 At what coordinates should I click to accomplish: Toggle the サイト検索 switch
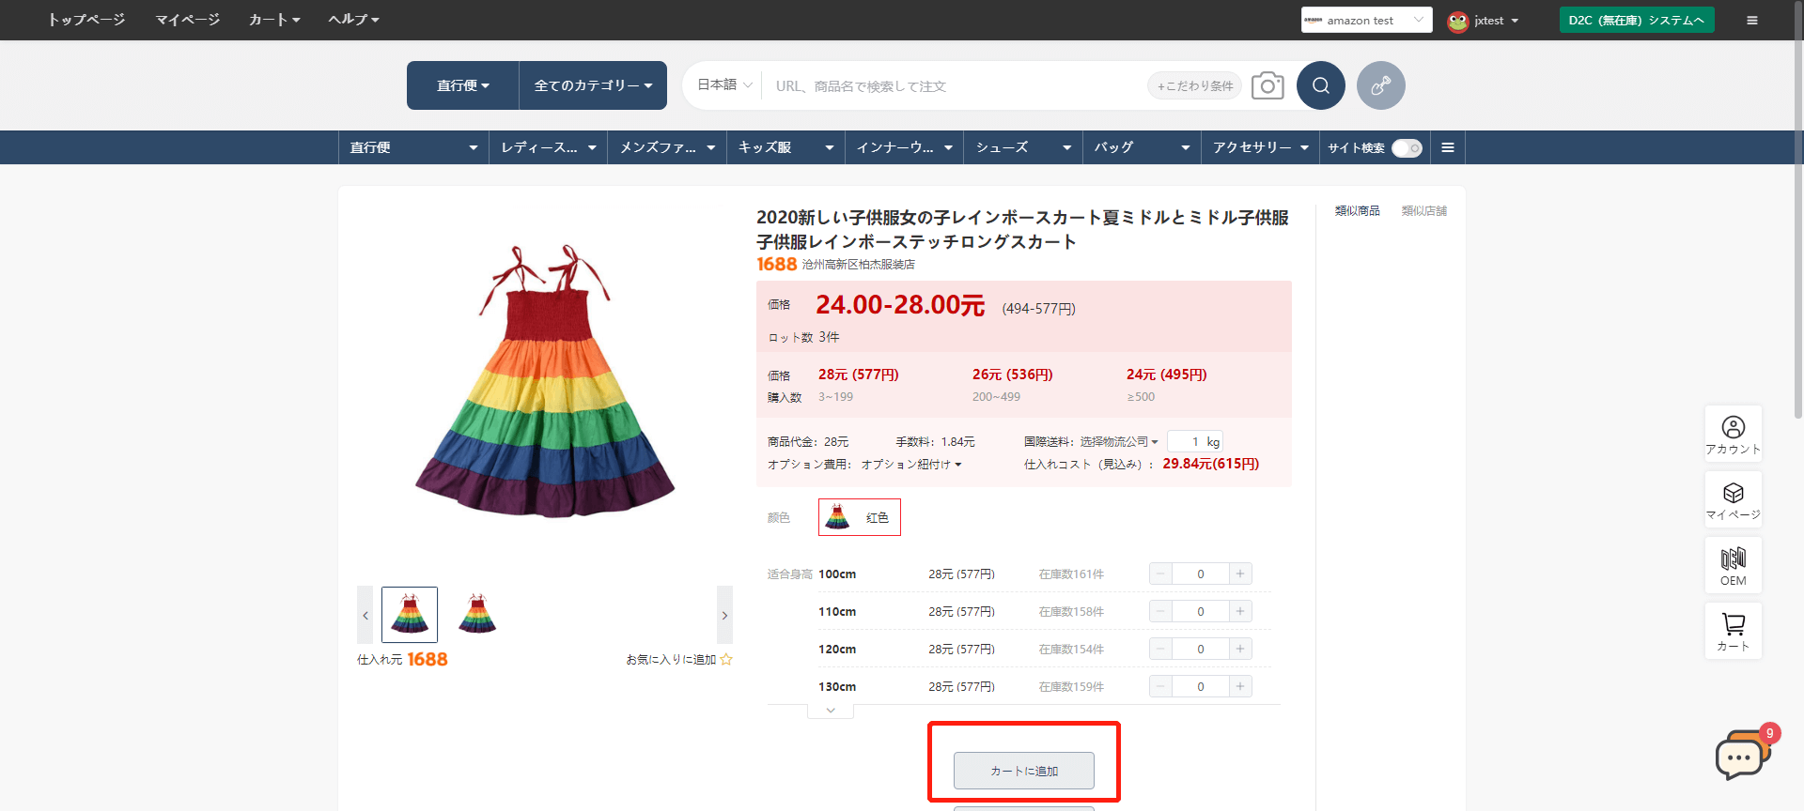1406,148
